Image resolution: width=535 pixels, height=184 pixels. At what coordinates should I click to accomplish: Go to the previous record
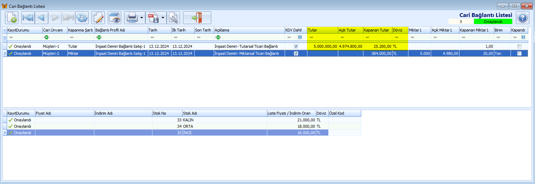pos(41,17)
